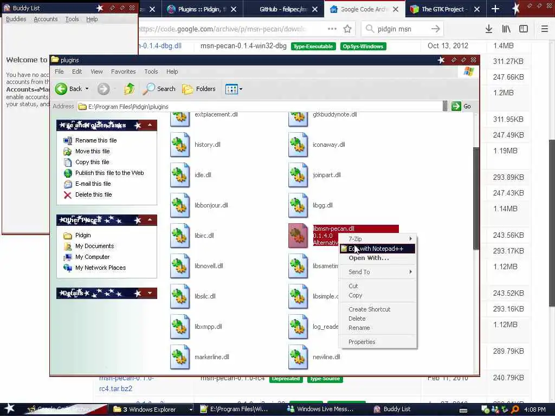Open Buddies menu in Buddy List window
This screenshot has width=555, height=416.
16,19
